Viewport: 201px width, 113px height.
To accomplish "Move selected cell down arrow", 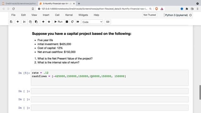I will [x=49, y=22].
